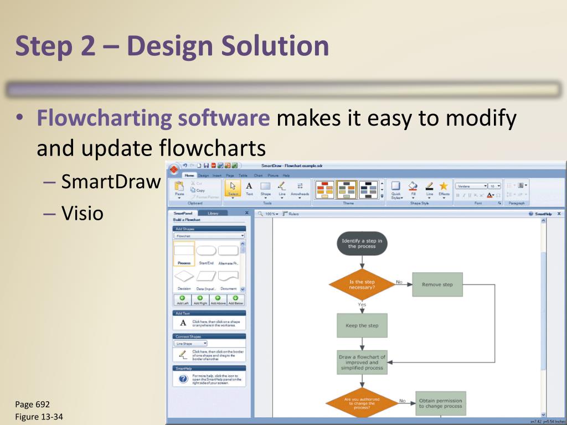567x425 pixels.
Task: Click the shape list scroll down arrow
Action: (x=243, y=289)
